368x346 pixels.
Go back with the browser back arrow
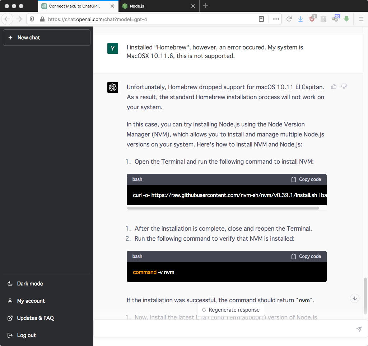pos(7,19)
